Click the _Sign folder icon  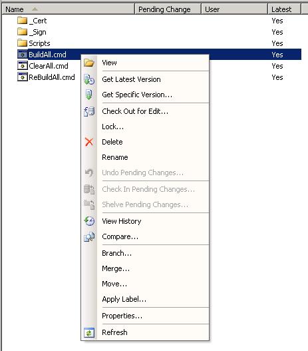coord(22,31)
